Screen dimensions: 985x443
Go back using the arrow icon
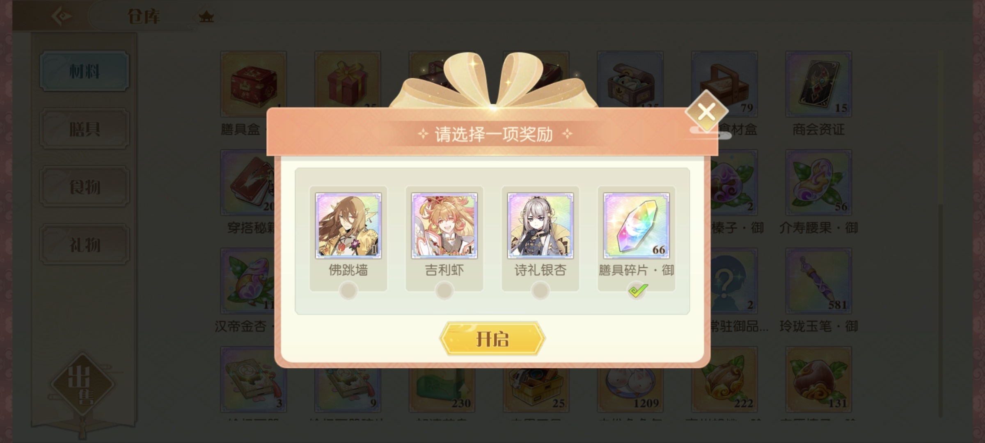pos(62,16)
